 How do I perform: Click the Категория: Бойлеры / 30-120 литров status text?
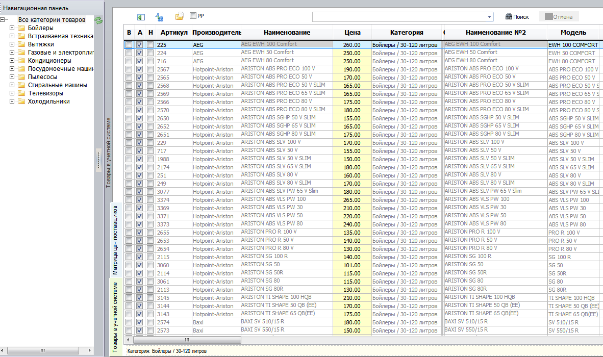point(167,351)
